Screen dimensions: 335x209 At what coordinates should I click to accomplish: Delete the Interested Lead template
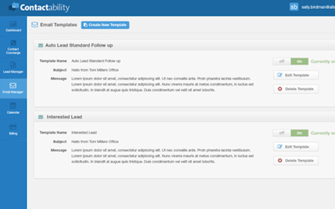[296, 160]
